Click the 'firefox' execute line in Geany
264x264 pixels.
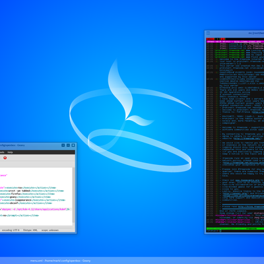[x=27, y=194]
